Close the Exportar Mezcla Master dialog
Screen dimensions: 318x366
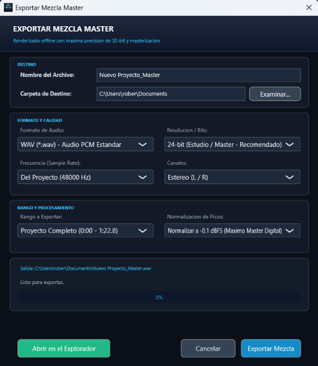[309, 8]
